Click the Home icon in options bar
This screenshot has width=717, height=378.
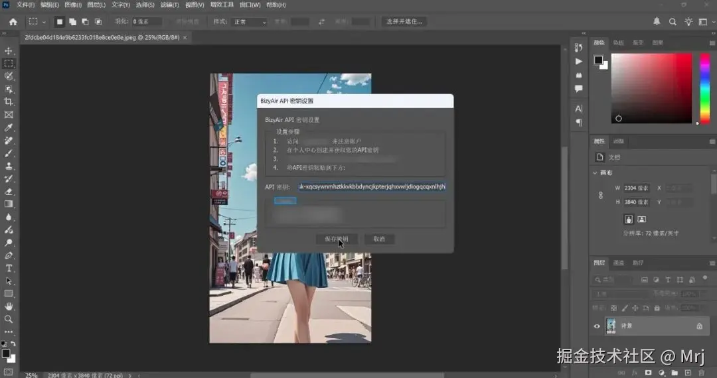pyautogui.click(x=13, y=22)
